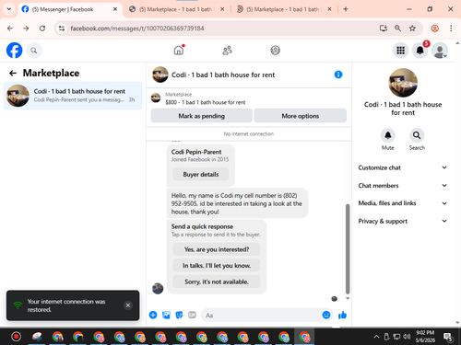Click the chat header listing avatar
461x345 pixels.
pyautogui.click(x=160, y=75)
